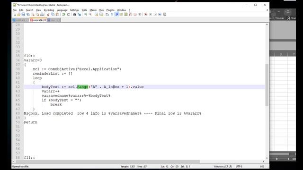Image resolution: width=303 pixels, height=170 pixels.
Task: Open the Search menu
Action: point(29,10)
